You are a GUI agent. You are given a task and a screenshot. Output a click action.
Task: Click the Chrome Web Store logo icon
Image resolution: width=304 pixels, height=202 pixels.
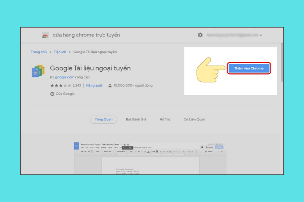point(45,35)
